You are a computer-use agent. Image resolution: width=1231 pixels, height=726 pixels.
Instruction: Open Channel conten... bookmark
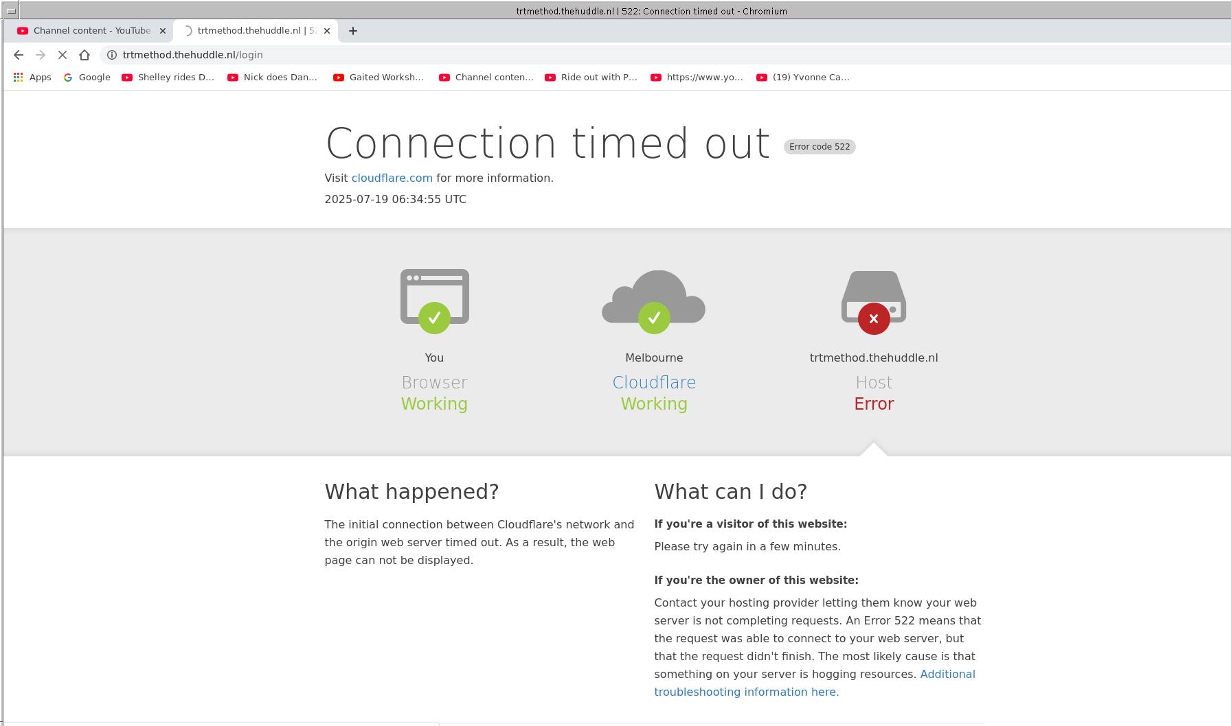click(486, 78)
